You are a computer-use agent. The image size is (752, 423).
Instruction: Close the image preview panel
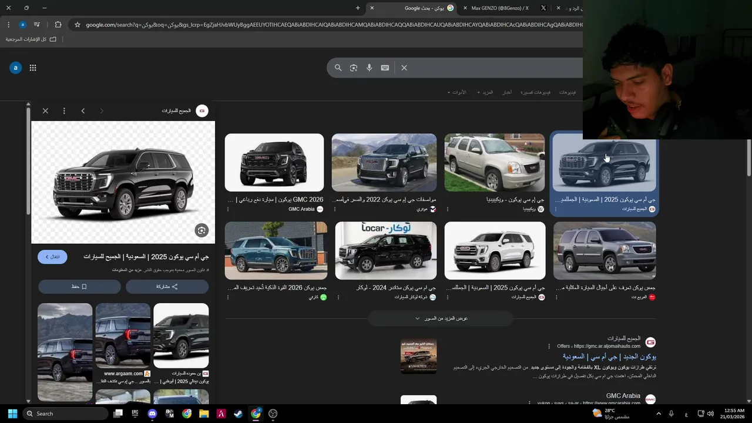click(x=45, y=110)
